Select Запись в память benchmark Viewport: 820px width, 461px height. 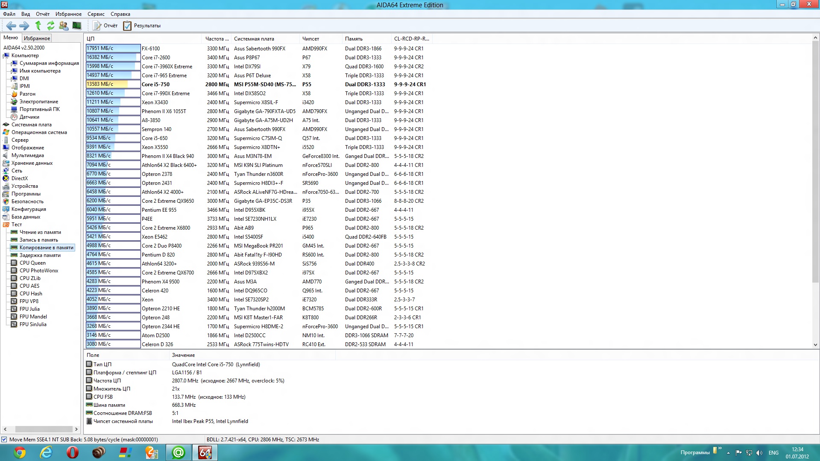(x=39, y=240)
